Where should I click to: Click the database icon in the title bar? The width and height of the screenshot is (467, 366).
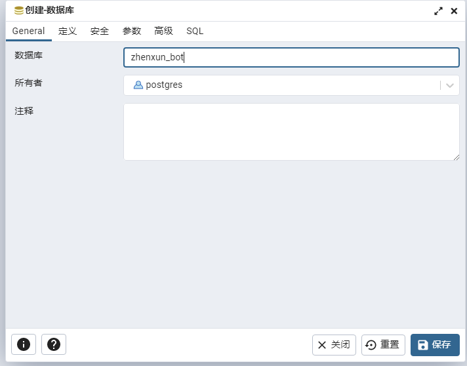tap(18, 10)
